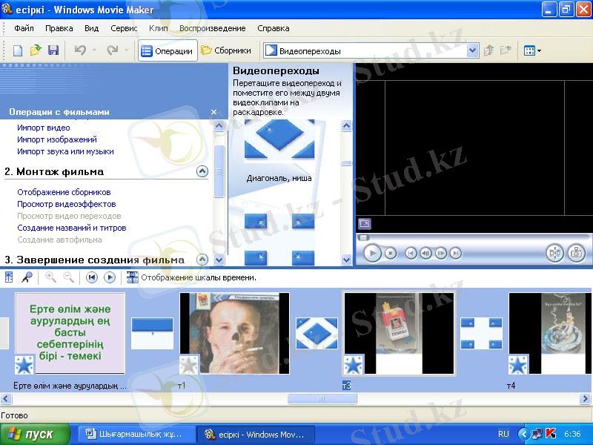Screen dimensions: 593x445
Task: Open the Видеопереходы collection dropdown
Action: [472, 51]
